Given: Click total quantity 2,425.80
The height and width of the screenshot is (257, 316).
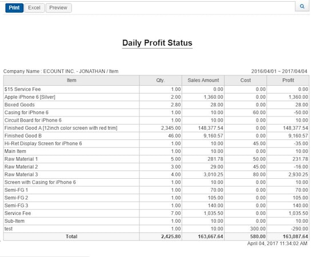Looking at the screenshot, I should tap(171, 236).
